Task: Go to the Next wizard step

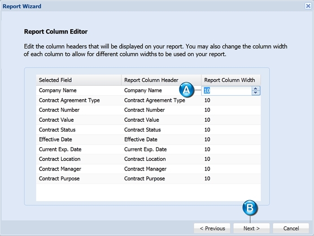Action: point(251,228)
